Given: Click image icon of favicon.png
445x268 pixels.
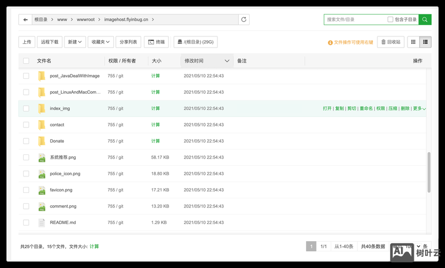Looking at the screenshot, I should coord(42,190).
